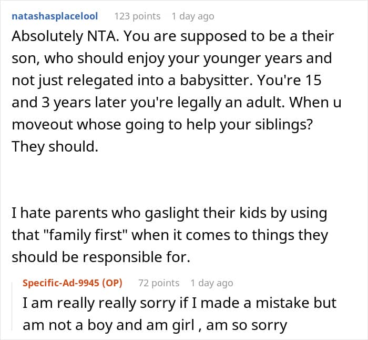
Task: Click the 72 points score
Action: [159, 283]
